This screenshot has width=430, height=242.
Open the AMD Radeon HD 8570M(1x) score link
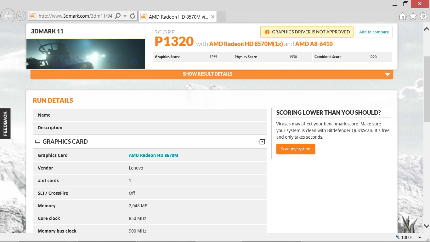click(x=246, y=44)
